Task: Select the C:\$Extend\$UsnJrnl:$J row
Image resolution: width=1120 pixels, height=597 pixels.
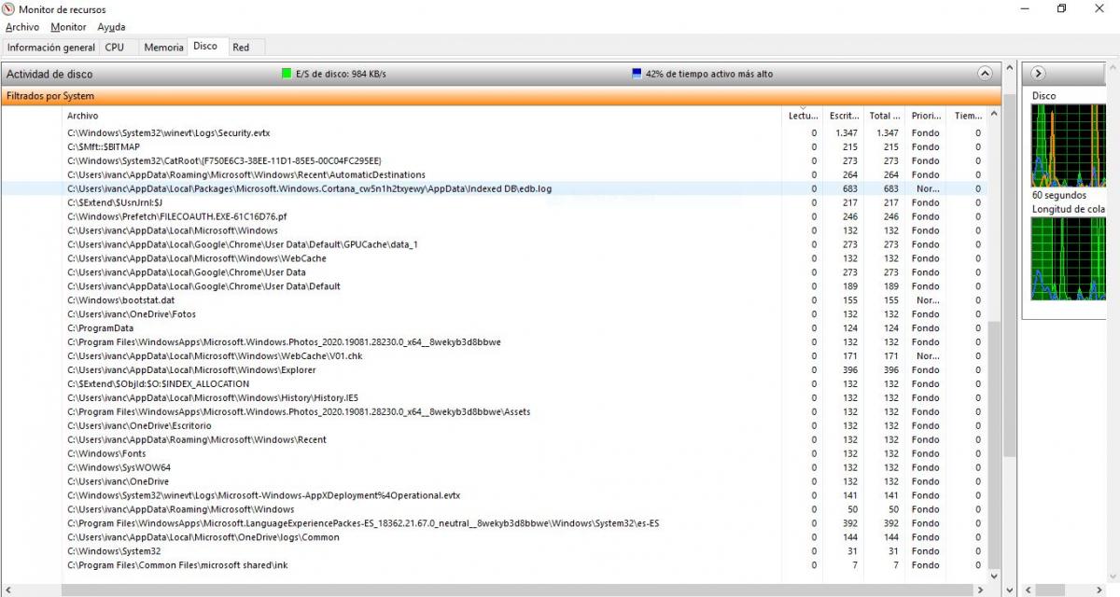Action: [x=493, y=202]
